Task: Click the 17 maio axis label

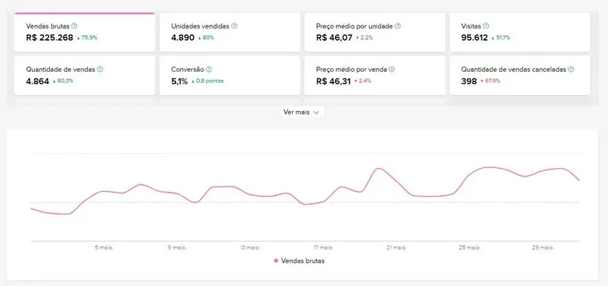Action: point(323,247)
